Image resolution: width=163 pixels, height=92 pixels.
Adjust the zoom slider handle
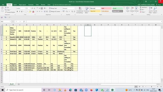152,87
